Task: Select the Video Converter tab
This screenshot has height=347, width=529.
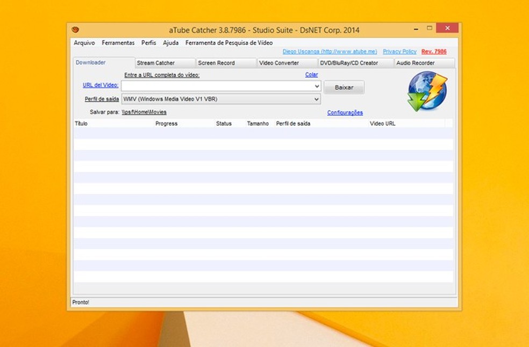Action: pyautogui.click(x=279, y=63)
